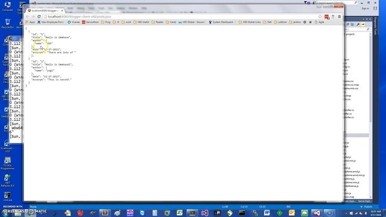Open Microsoft Word taskbar icon
This screenshot has width=386, height=217.
[x=267, y=213]
